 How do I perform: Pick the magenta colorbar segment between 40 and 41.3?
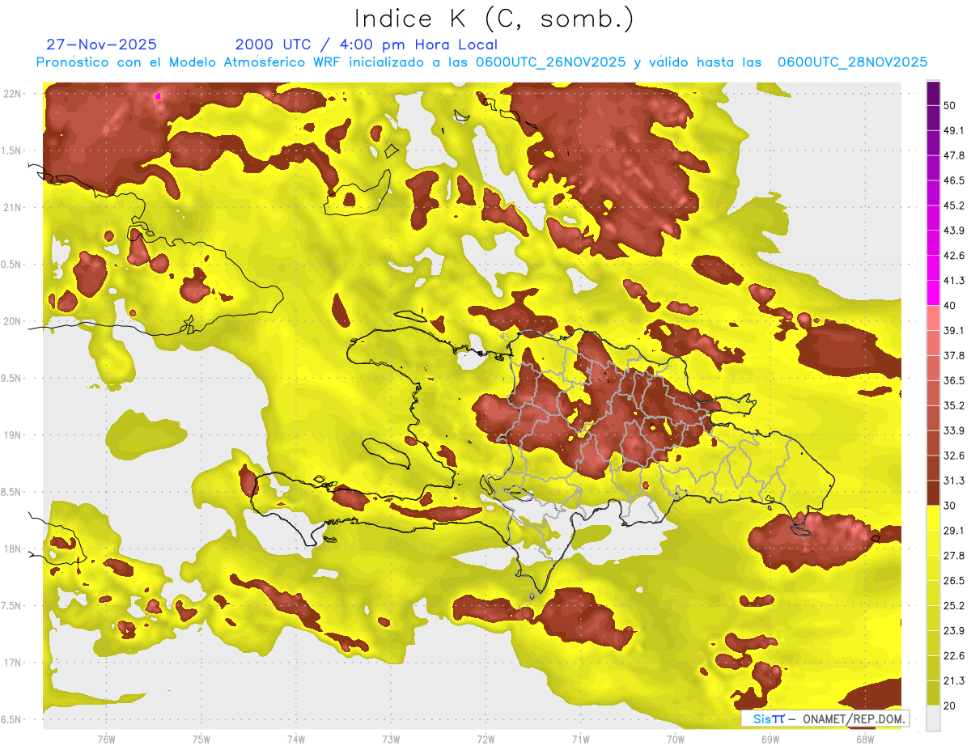(933, 293)
